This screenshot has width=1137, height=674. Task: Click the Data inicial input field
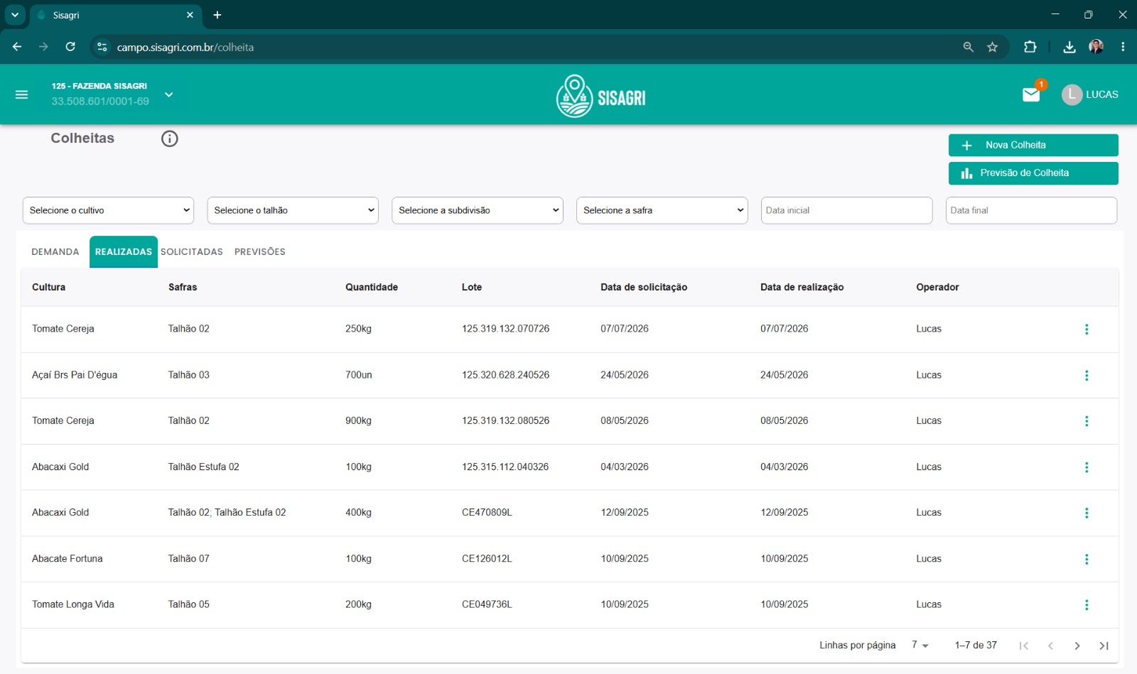click(x=846, y=210)
